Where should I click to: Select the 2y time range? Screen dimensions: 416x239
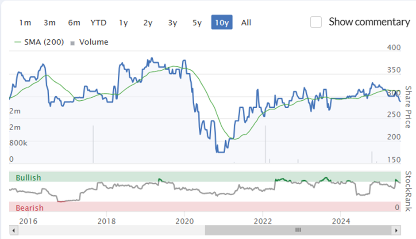point(148,23)
